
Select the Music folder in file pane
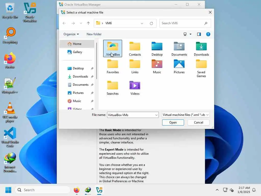(x=157, y=67)
